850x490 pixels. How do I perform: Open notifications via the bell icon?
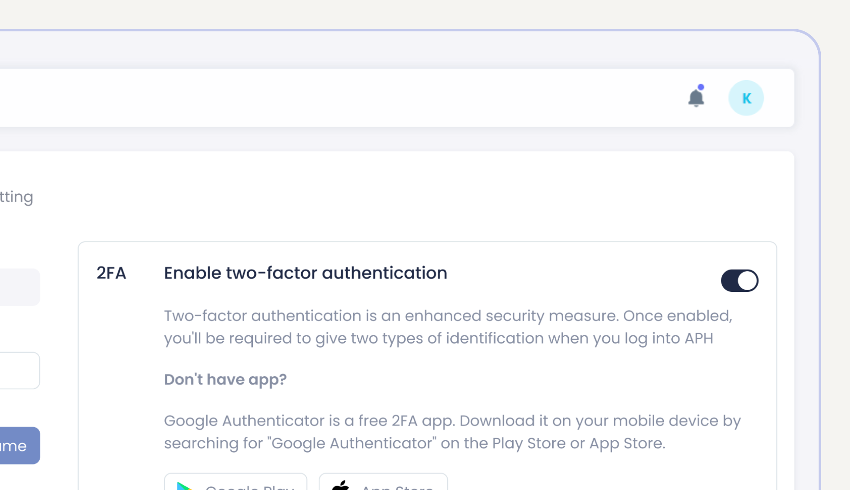click(696, 97)
